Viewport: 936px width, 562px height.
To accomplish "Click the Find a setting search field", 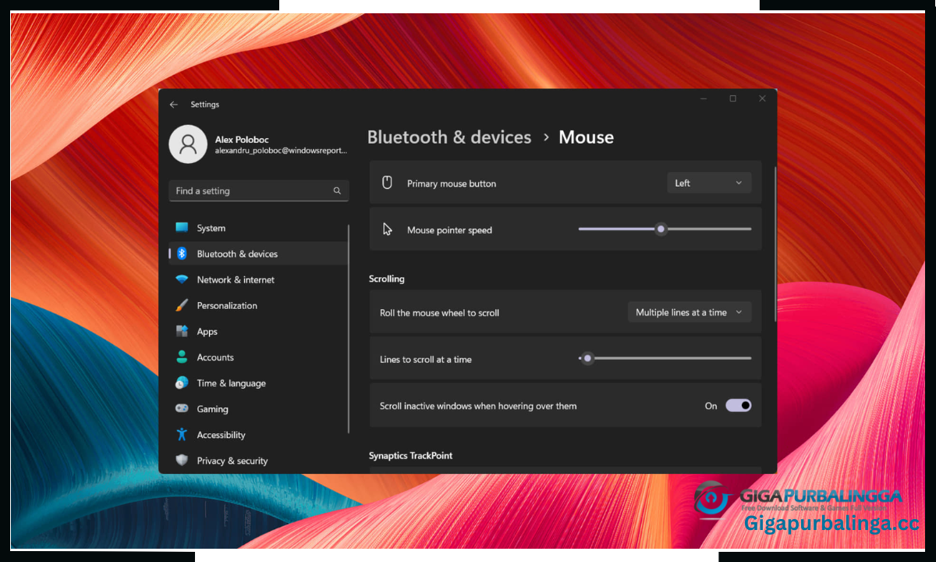I will pos(259,190).
